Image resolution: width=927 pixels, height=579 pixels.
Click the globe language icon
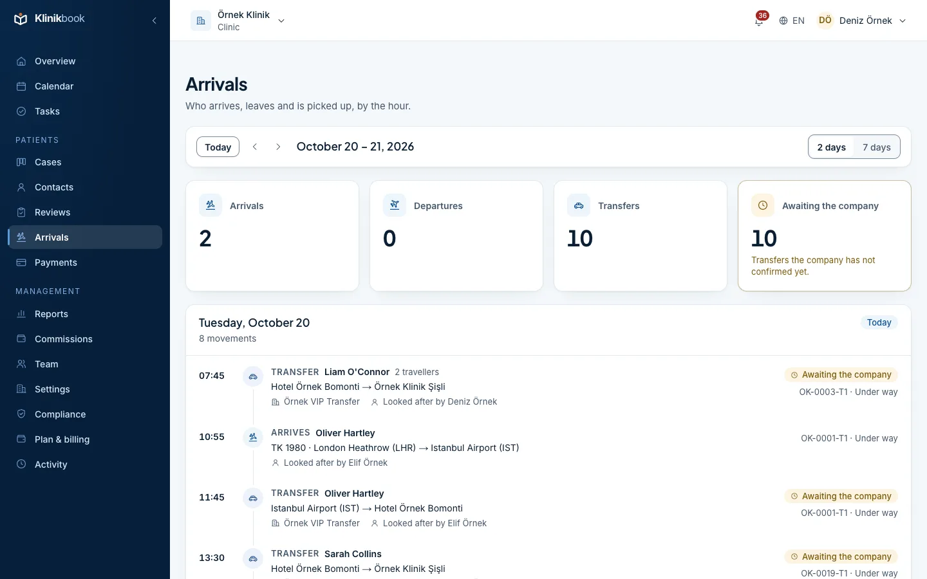click(783, 21)
